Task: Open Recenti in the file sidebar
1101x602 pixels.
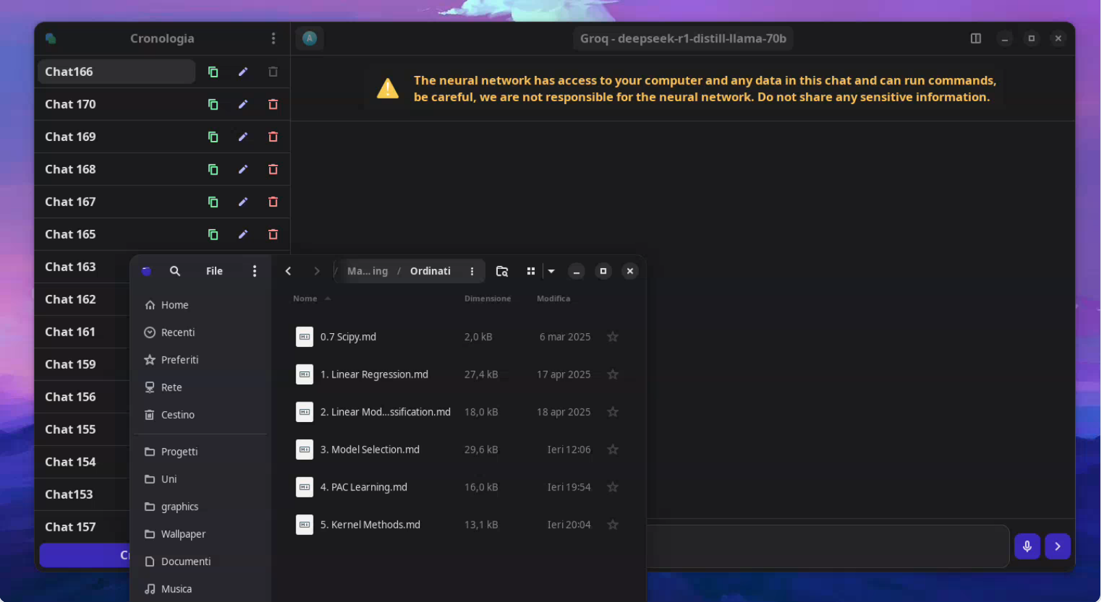Action: click(x=178, y=332)
